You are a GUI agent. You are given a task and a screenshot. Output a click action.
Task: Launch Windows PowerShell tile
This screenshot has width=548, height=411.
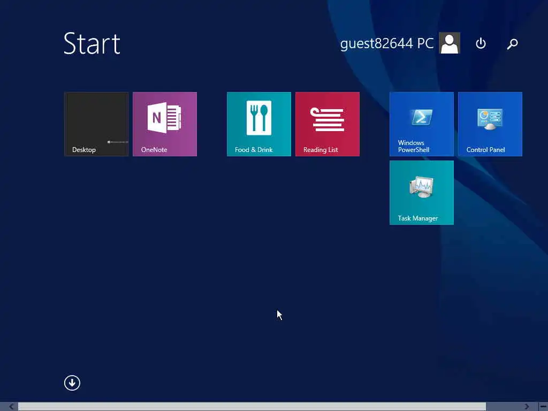pyautogui.click(x=422, y=124)
